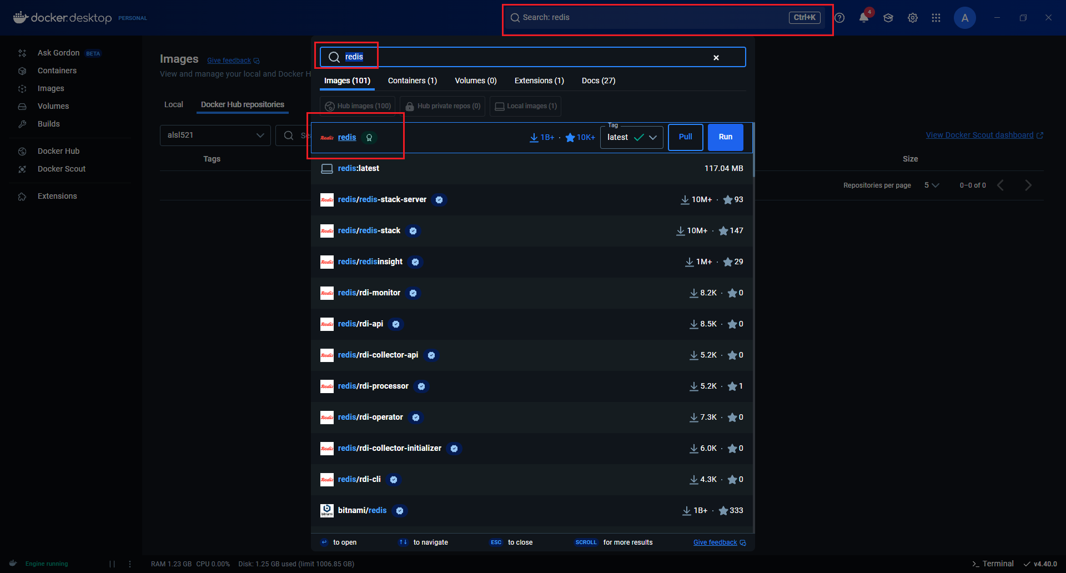Open the settings gear icon
1066x573 pixels.
click(x=912, y=18)
